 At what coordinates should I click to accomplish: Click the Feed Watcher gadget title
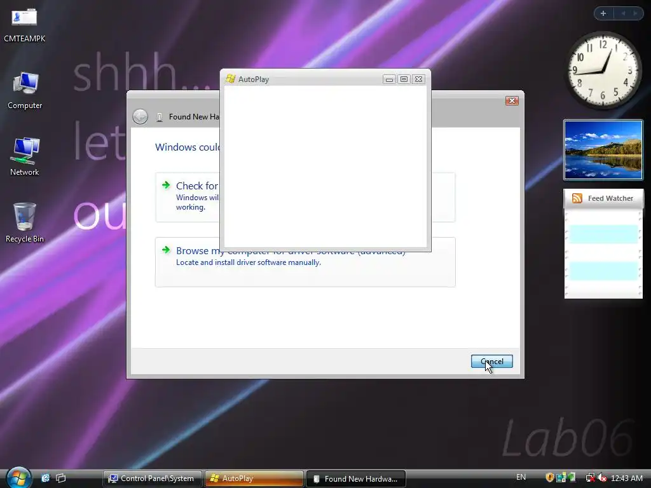coord(610,198)
